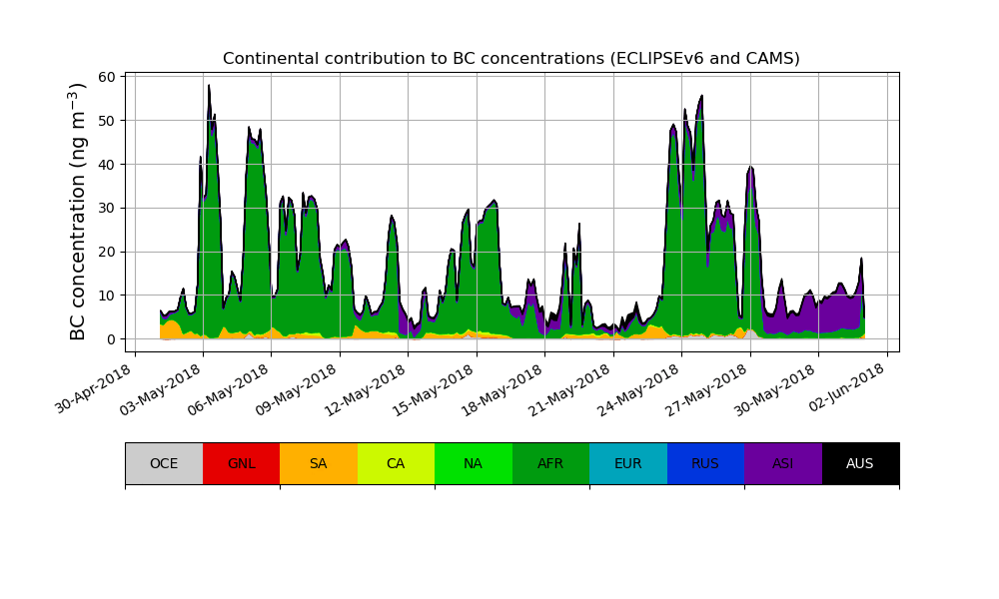Click the y-axis value 30
Screen dimensions: 999x599
click(107, 209)
